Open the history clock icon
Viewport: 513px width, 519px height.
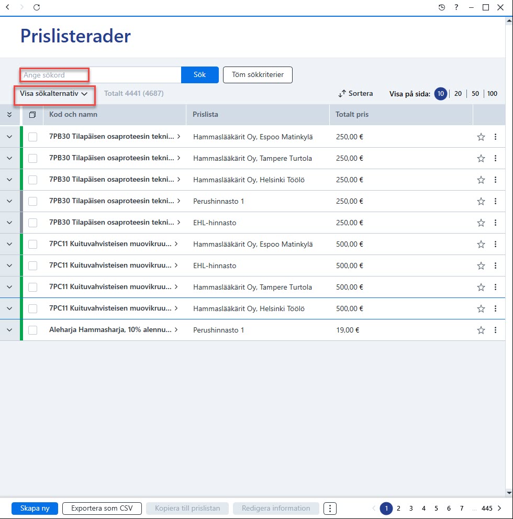point(442,7)
